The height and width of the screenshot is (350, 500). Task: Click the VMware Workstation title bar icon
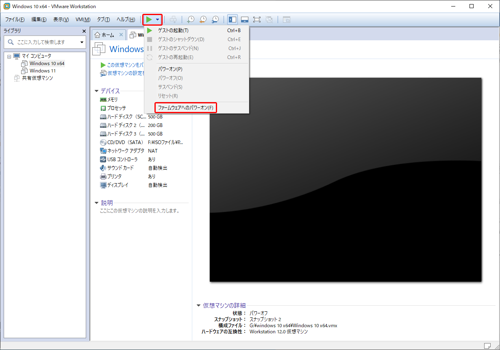pos(7,6)
